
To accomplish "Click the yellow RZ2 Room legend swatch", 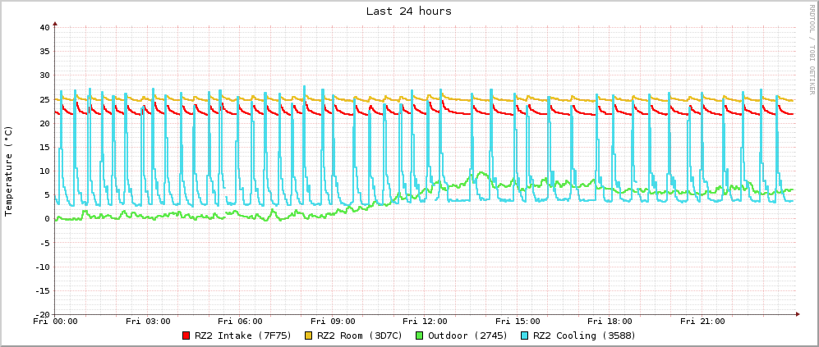I will point(309,336).
